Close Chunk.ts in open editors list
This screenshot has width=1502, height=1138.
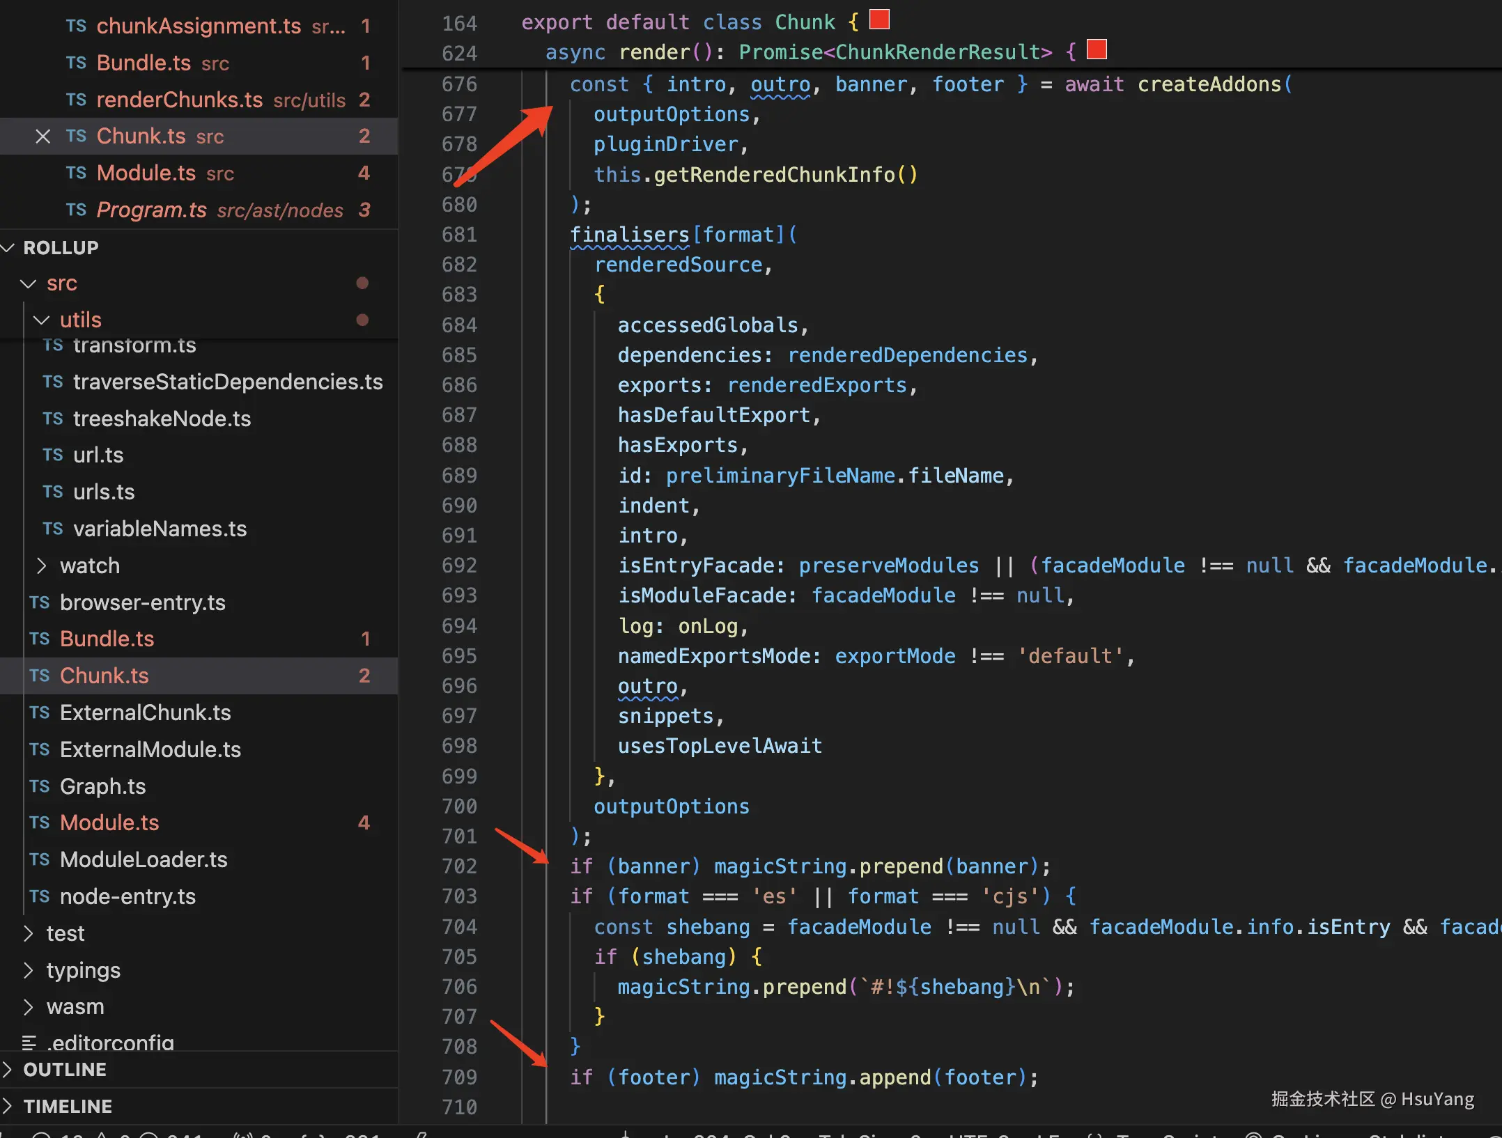42,137
